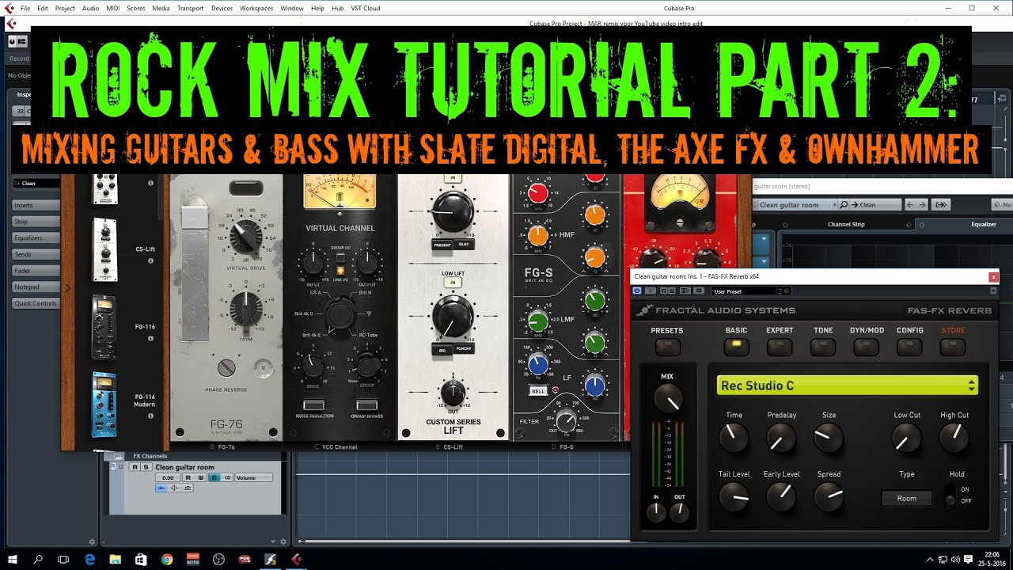Expand the Strip inspector section
Image resolution: width=1013 pixels, height=570 pixels.
point(36,222)
